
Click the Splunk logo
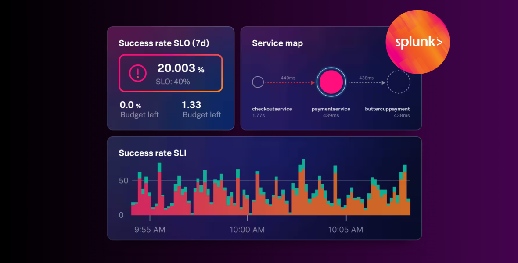[417, 42]
